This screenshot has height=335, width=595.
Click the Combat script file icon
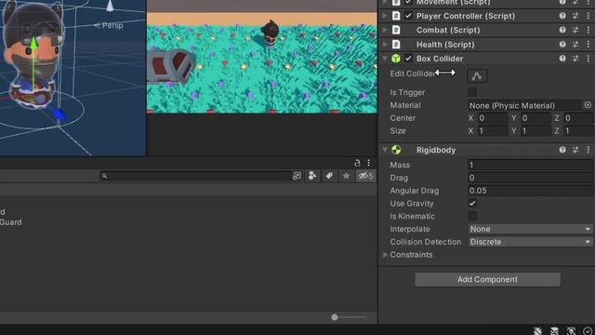point(396,30)
